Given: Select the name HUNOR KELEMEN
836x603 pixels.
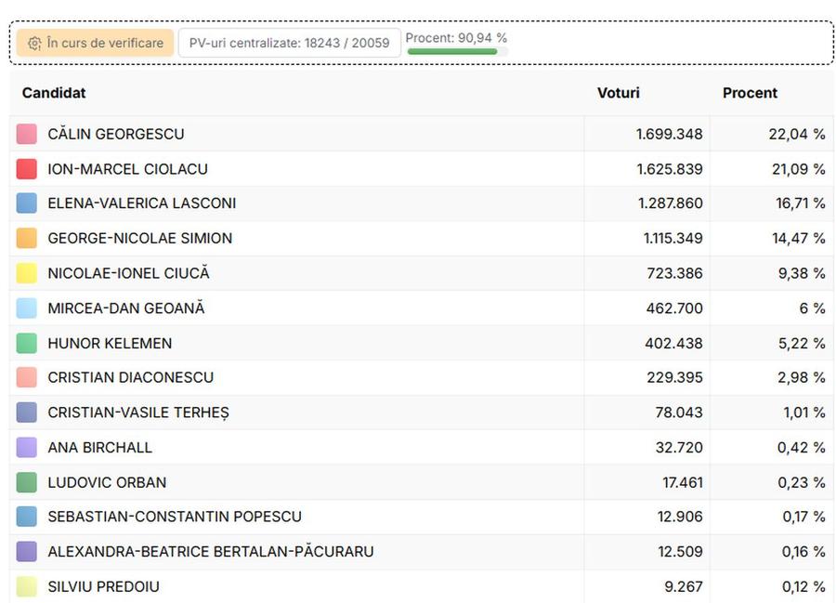Looking at the screenshot, I should [110, 344].
